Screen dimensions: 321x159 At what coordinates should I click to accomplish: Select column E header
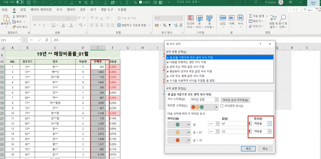(x=98, y=48)
